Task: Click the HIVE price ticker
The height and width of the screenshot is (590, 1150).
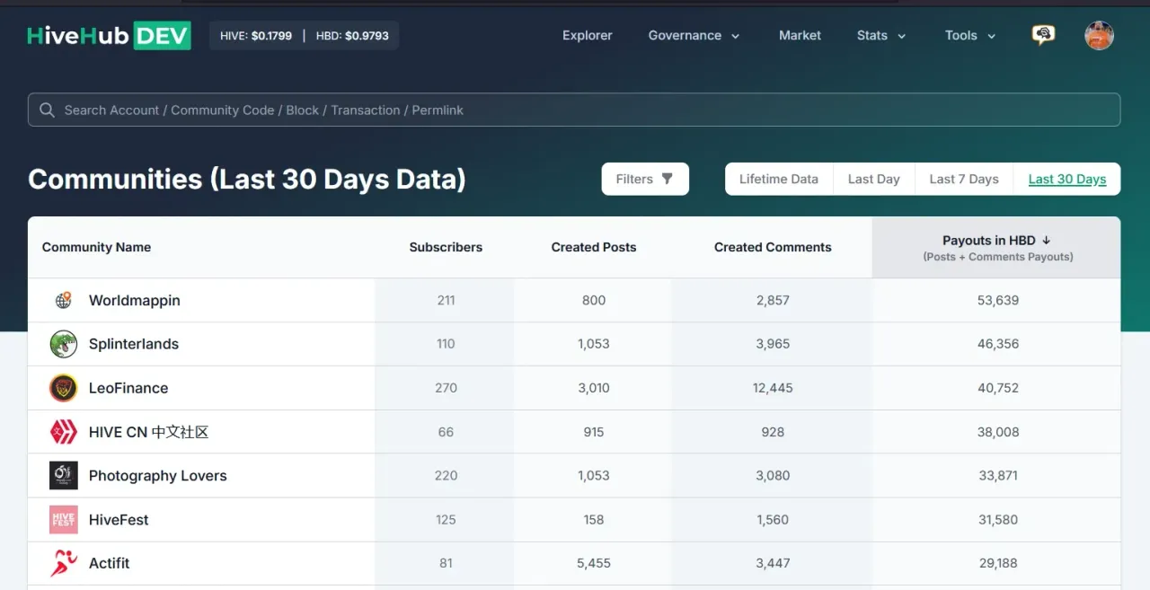Action: (256, 36)
